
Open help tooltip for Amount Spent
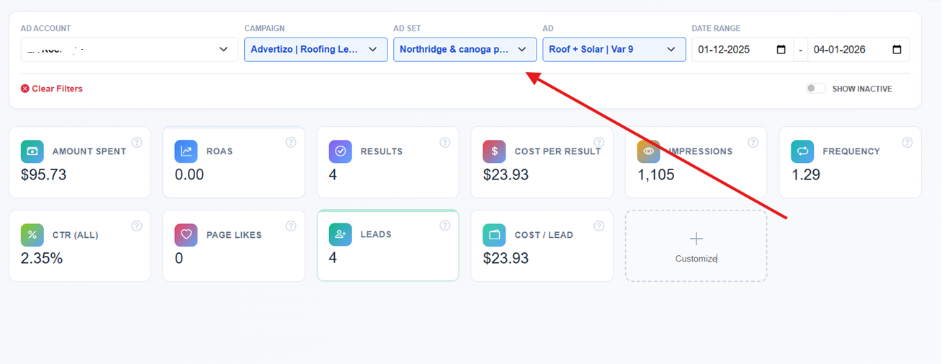click(x=137, y=143)
